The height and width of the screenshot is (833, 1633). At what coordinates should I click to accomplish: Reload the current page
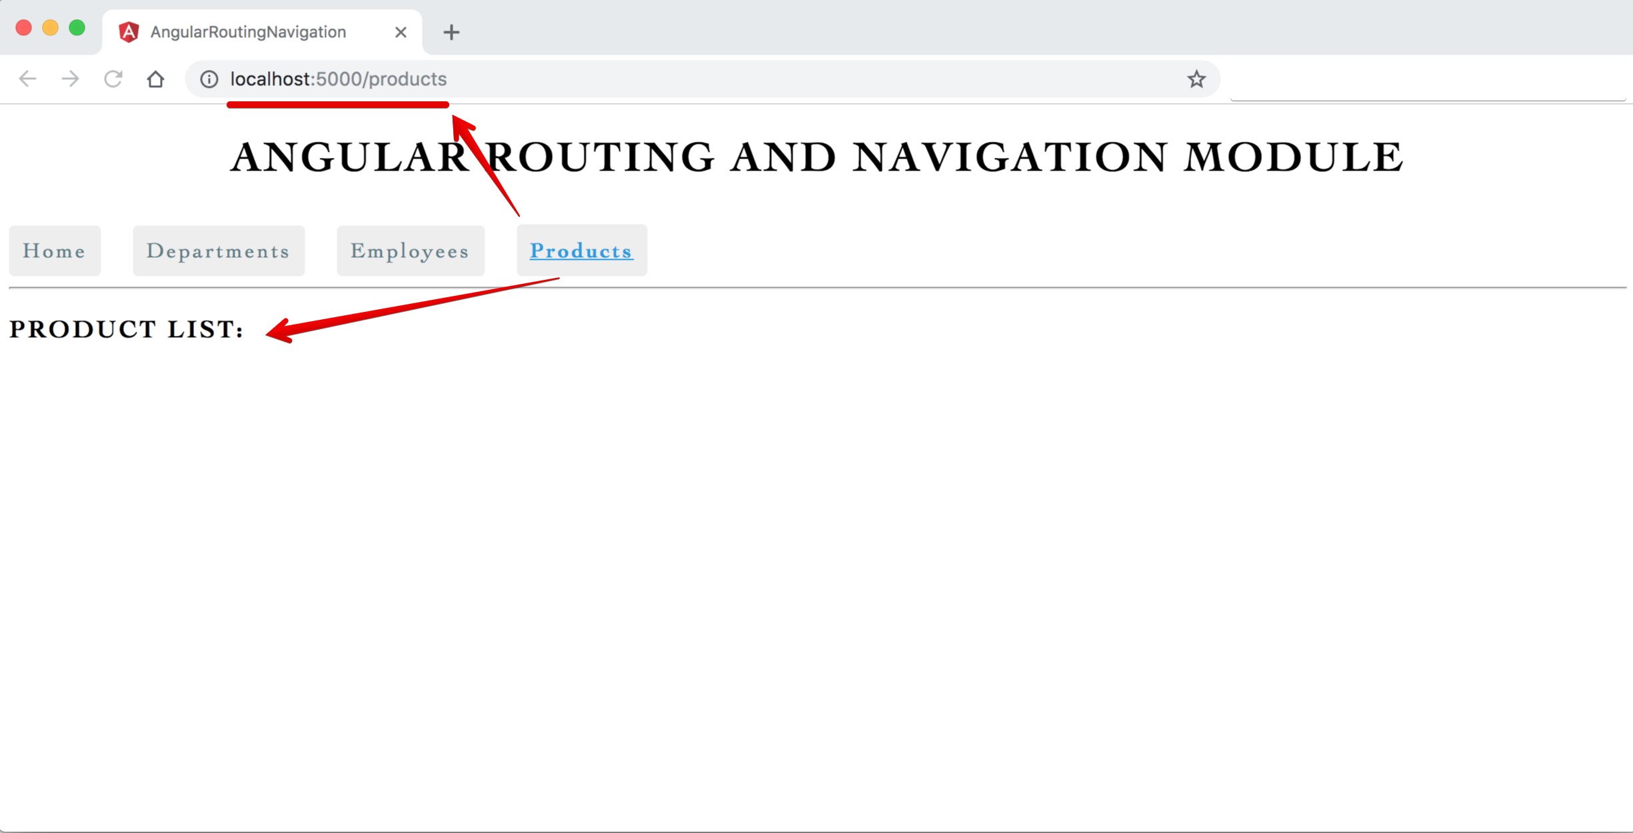pos(113,79)
